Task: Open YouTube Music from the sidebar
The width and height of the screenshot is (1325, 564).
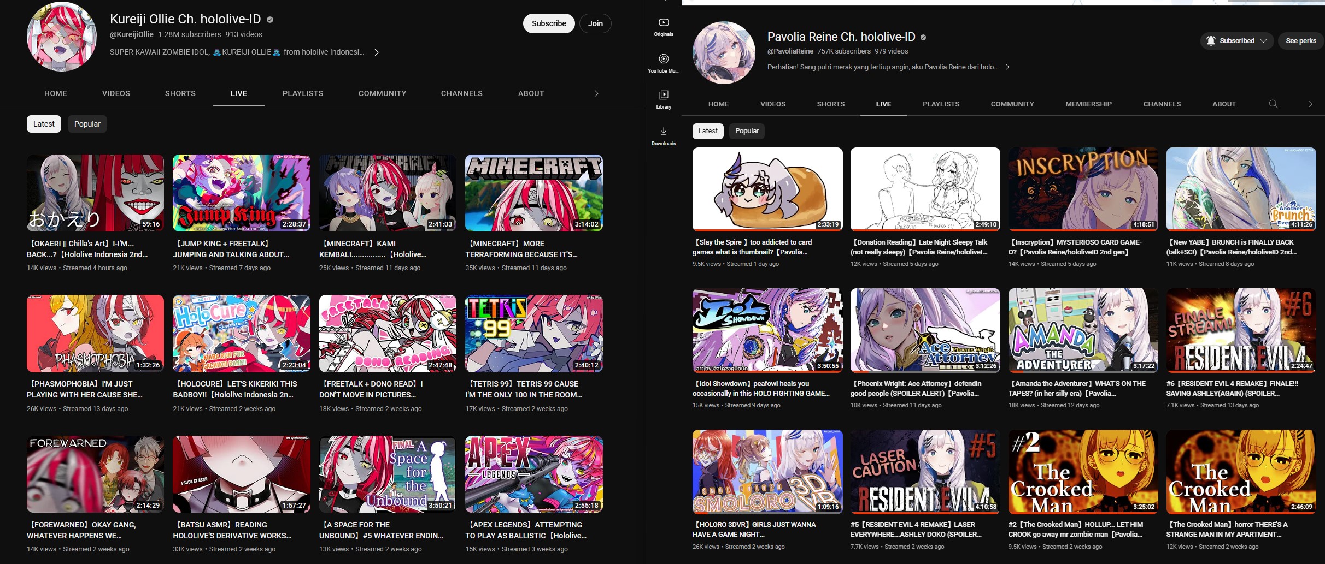Action: pyautogui.click(x=664, y=63)
